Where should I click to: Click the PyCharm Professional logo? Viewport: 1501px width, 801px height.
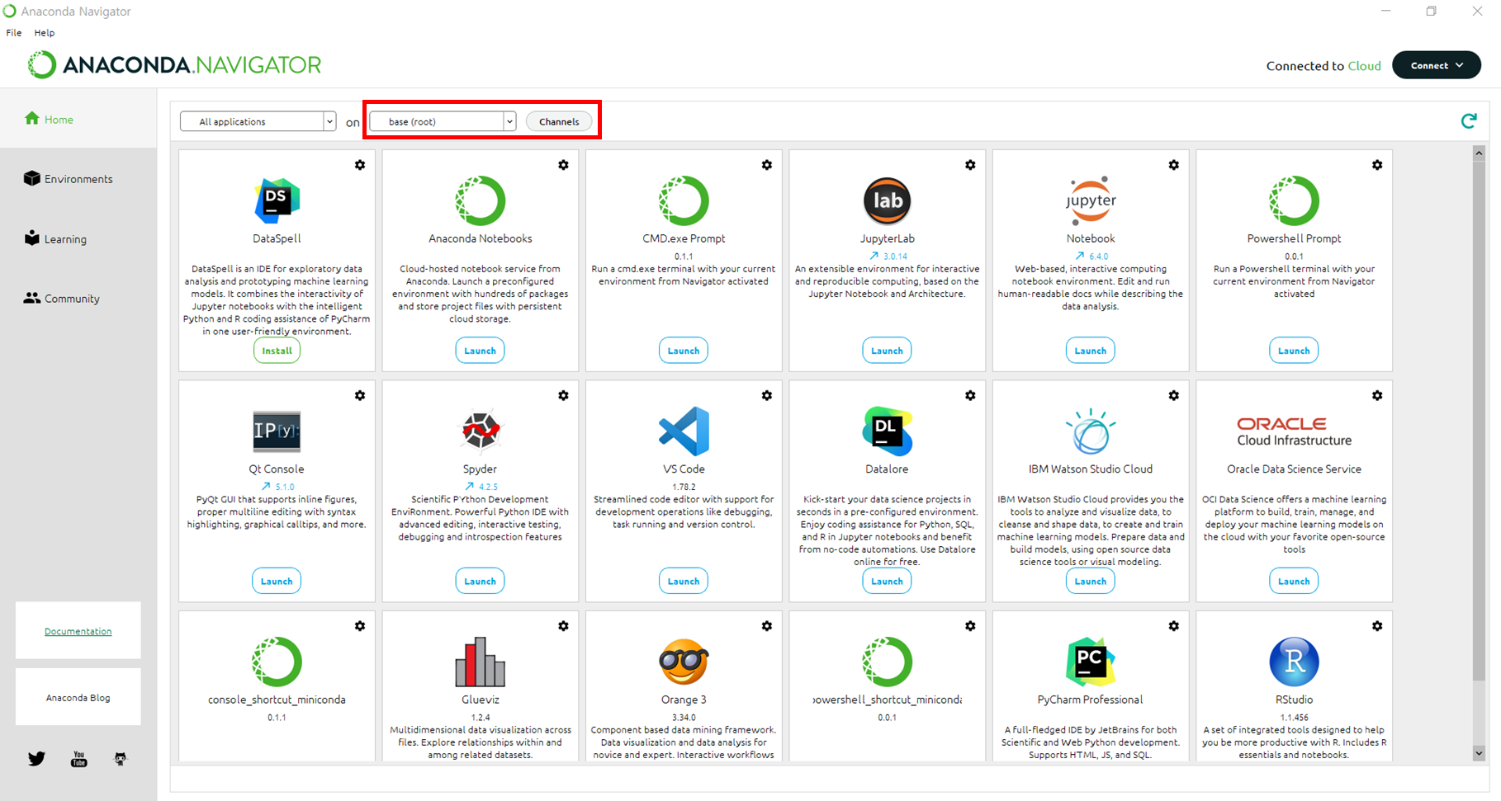click(1091, 662)
